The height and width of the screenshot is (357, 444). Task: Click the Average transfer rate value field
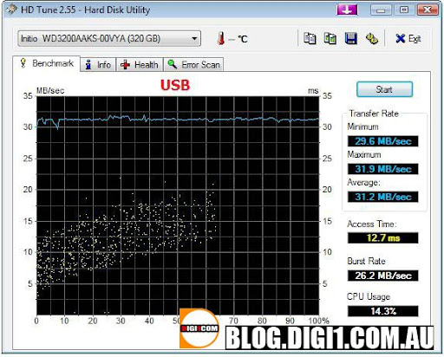click(x=383, y=197)
